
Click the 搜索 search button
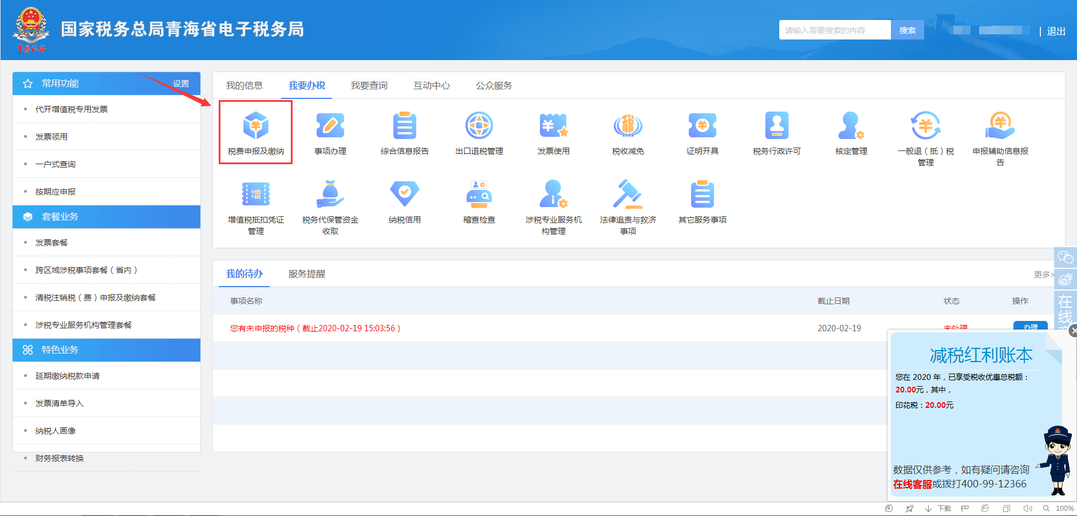click(x=908, y=30)
